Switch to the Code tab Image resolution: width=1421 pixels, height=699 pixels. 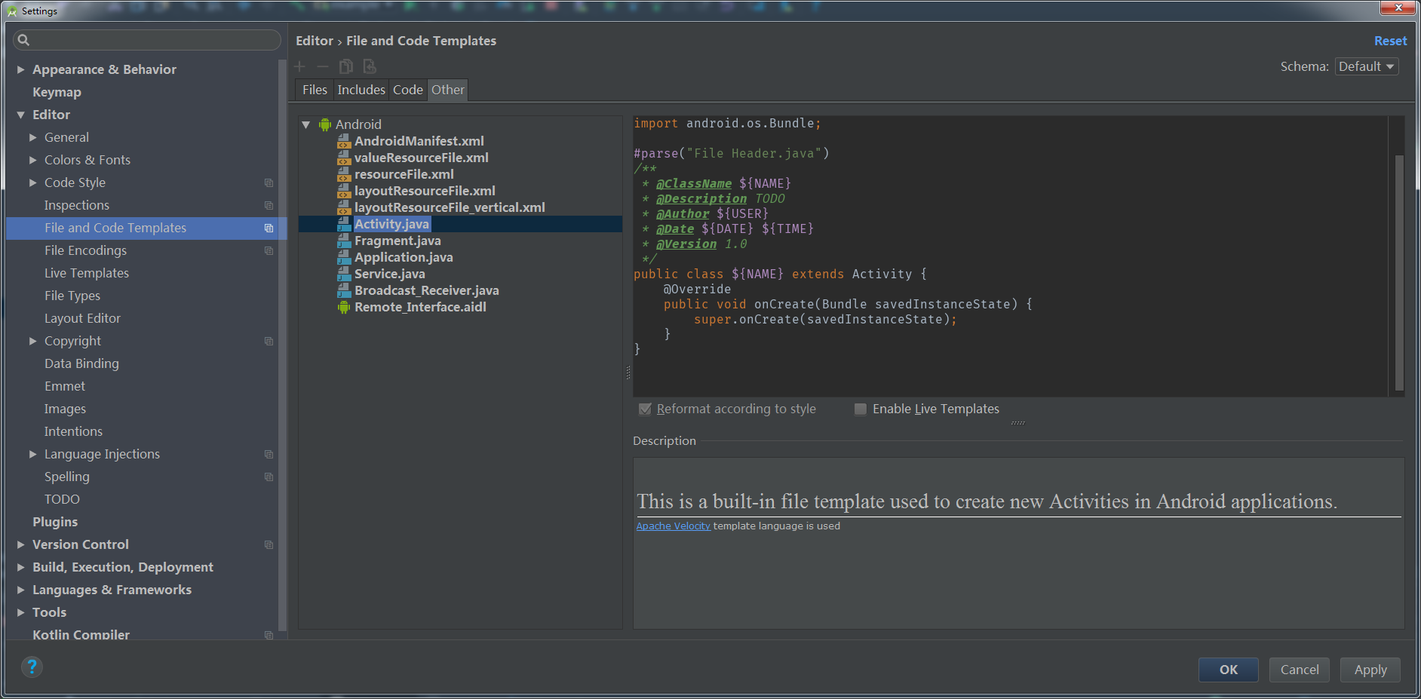tap(407, 89)
